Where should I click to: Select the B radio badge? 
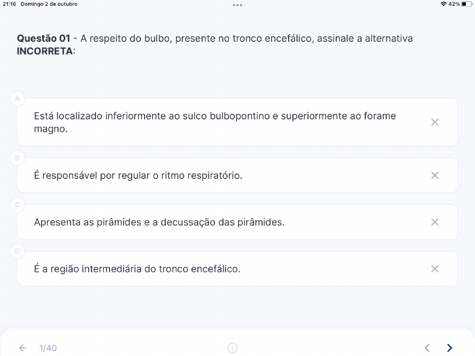click(x=17, y=158)
